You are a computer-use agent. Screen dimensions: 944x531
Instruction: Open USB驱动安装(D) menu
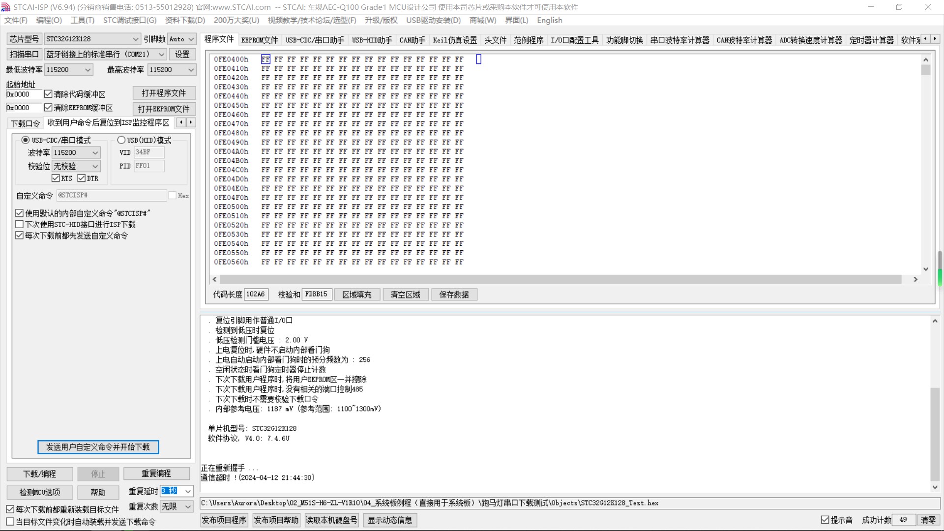click(x=433, y=20)
